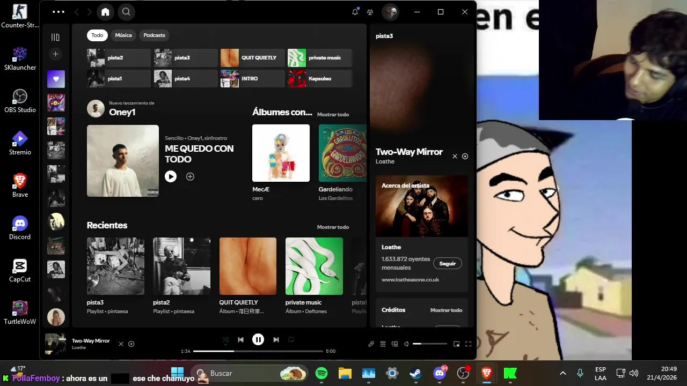Skip to next track
Image resolution: width=687 pixels, height=386 pixels.
[x=276, y=339]
